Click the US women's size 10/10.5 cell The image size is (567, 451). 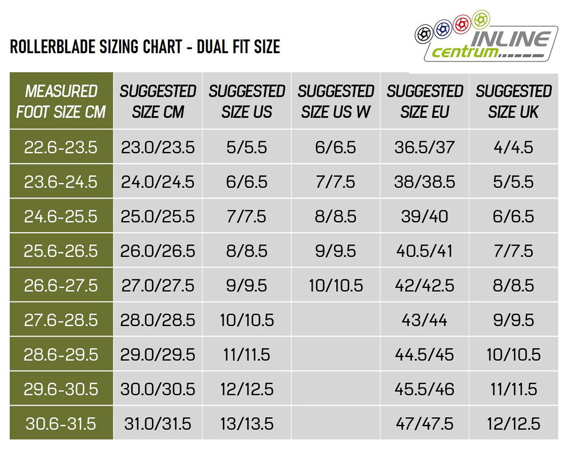(x=336, y=285)
